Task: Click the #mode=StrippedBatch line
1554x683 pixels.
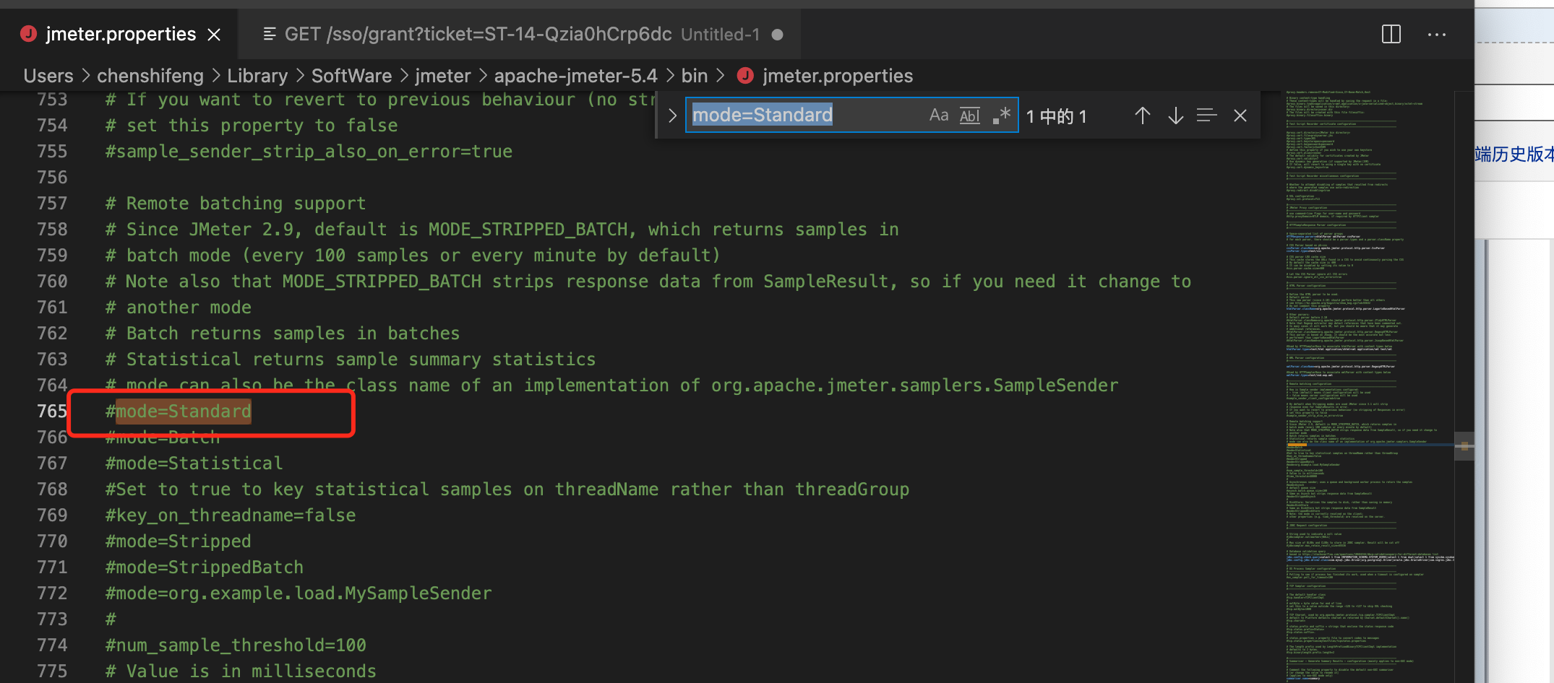Action: (205, 567)
